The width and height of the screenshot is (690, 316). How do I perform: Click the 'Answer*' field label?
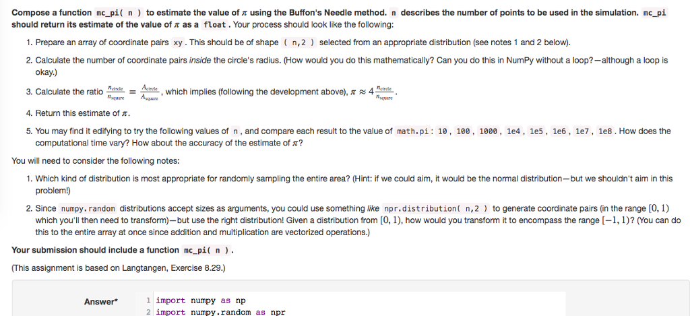pyautogui.click(x=101, y=302)
